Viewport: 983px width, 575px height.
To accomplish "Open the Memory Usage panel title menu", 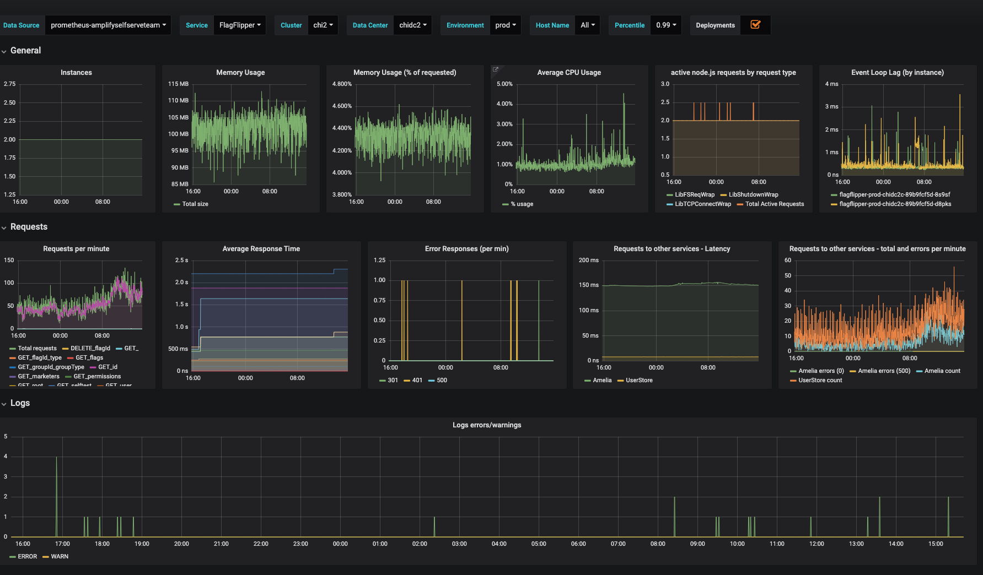I will pyautogui.click(x=240, y=73).
